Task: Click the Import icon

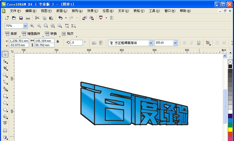Action: [85, 18]
